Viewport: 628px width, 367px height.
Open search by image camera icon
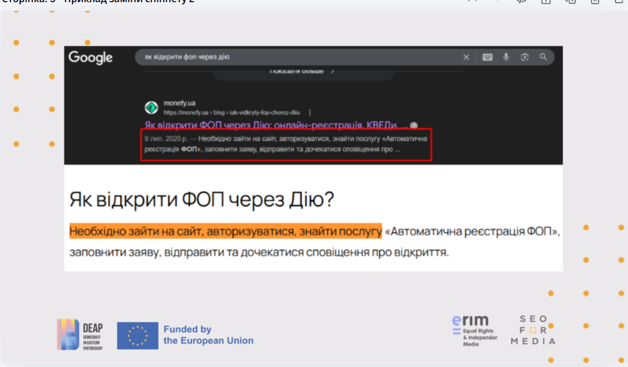coord(525,57)
